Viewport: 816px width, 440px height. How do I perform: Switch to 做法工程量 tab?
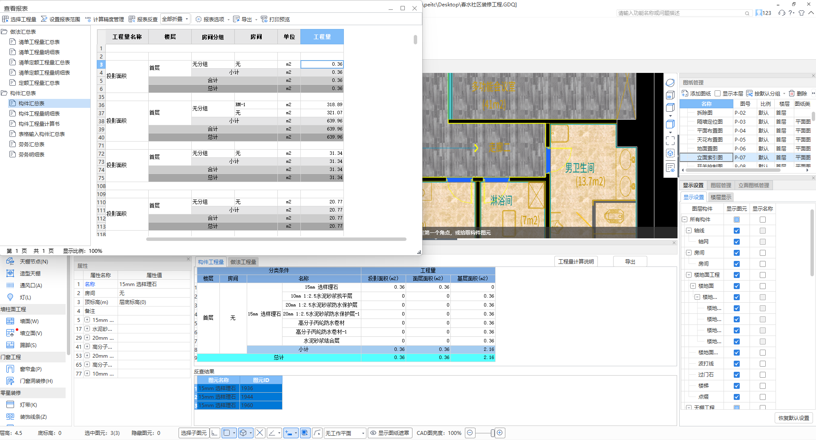tap(243, 262)
